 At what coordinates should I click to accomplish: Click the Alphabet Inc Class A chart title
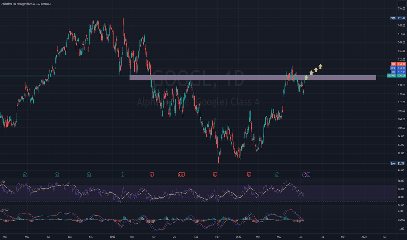[26, 4]
